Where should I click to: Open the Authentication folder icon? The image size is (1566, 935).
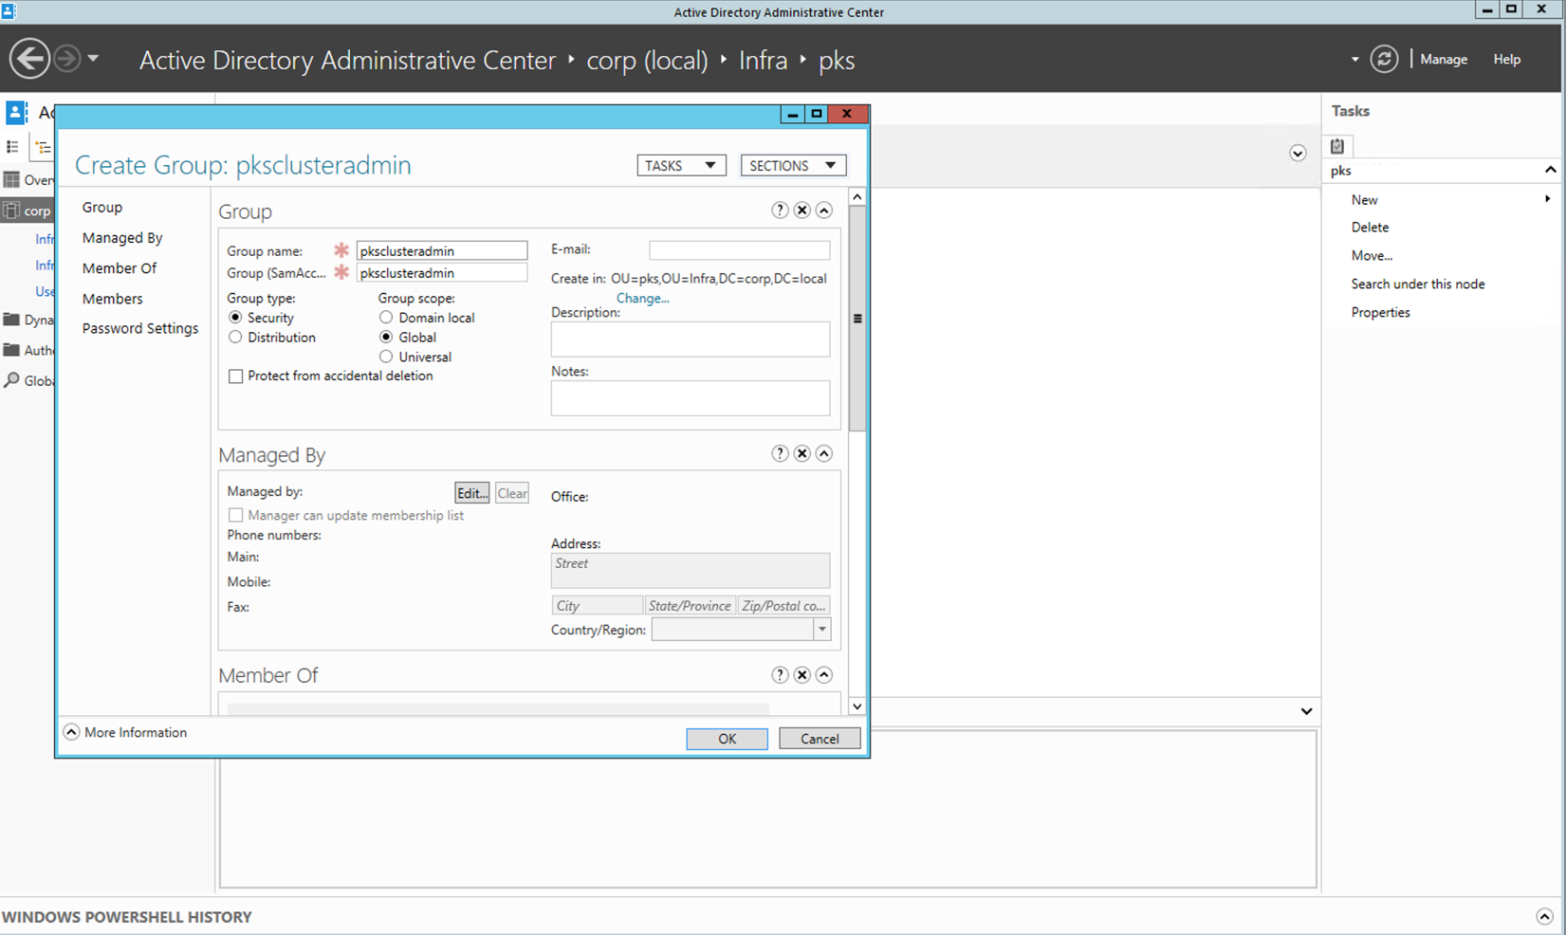click(x=11, y=350)
